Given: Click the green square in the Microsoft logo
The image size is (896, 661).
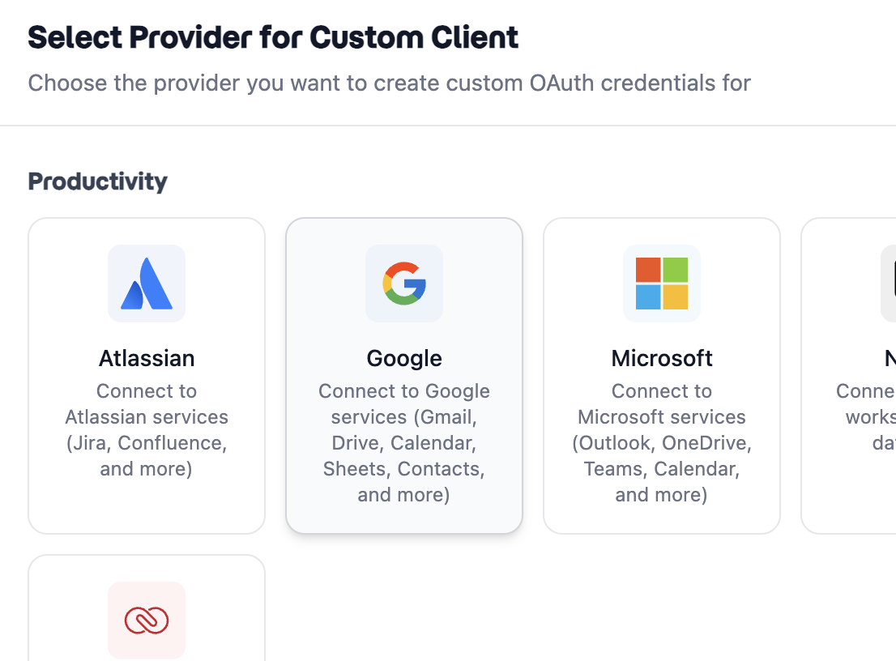Looking at the screenshot, I should 676,267.
